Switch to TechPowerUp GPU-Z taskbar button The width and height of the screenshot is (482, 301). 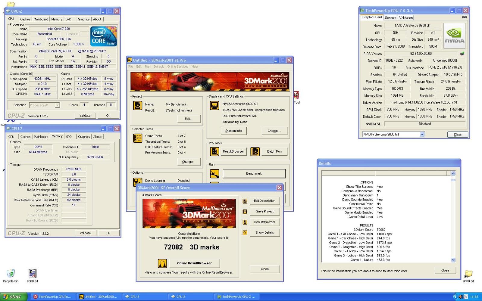pyautogui.click(x=236, y=297)
